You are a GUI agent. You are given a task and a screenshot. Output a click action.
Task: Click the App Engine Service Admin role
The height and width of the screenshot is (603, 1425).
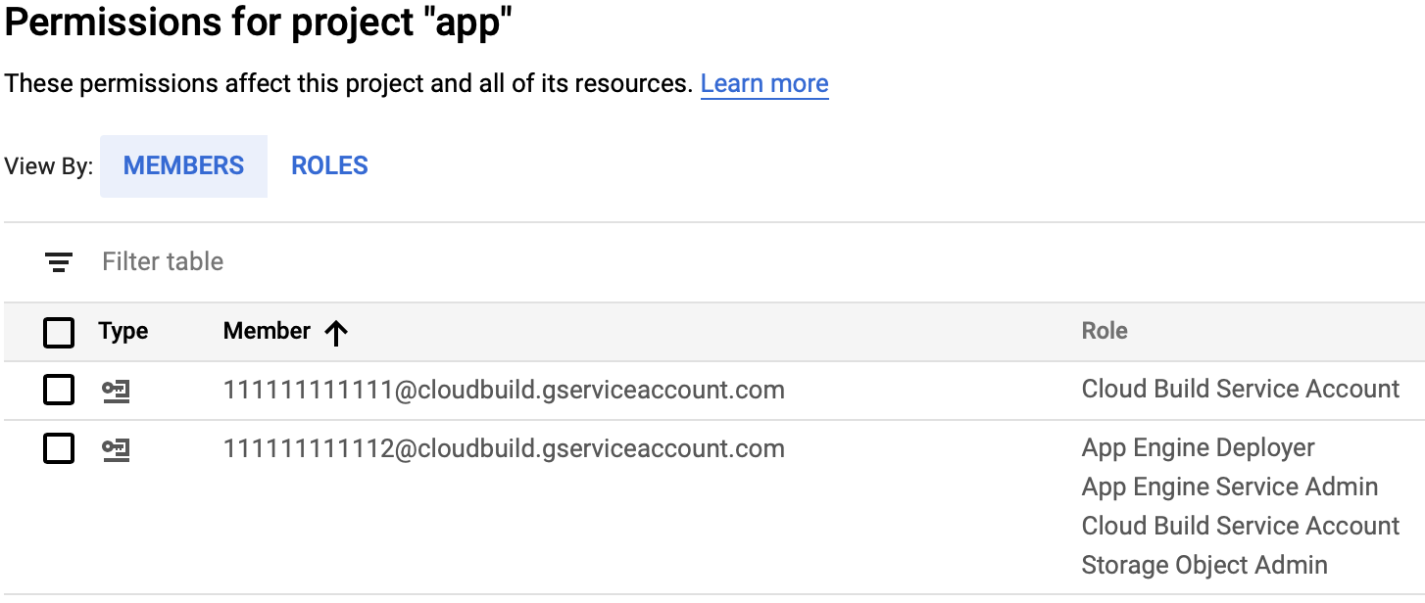pyautogui.click(x=1229, y=487)
